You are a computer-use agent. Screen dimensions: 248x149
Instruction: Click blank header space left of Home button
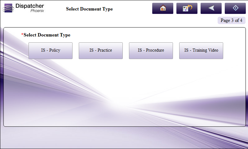click(x=133, y=9)
